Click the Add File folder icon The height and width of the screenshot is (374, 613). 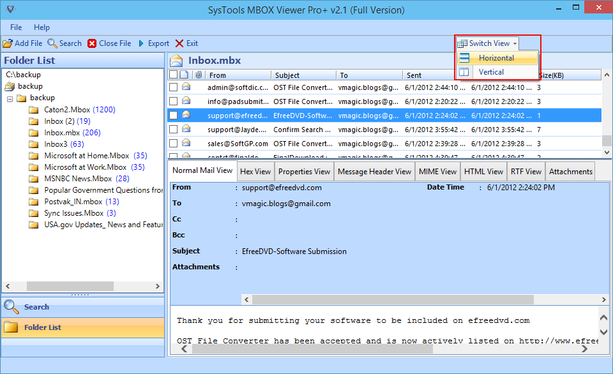(8, 43)
